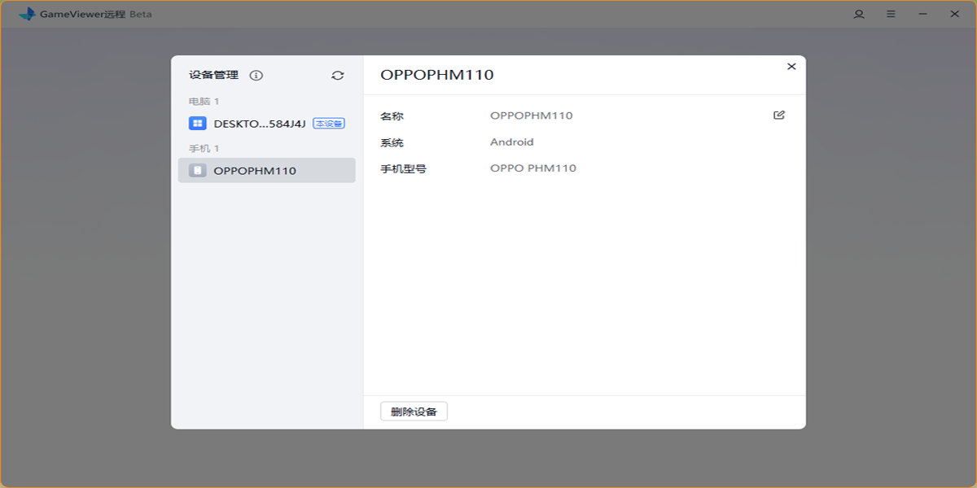Click the Windows icon for DESKTO...584J4J

point(197,124)
